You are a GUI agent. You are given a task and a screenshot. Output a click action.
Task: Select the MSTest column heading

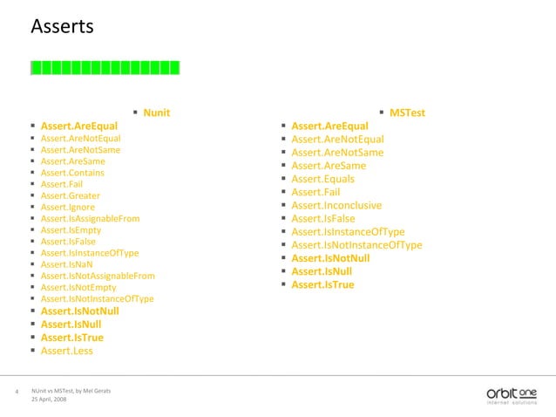pos(407,113)
